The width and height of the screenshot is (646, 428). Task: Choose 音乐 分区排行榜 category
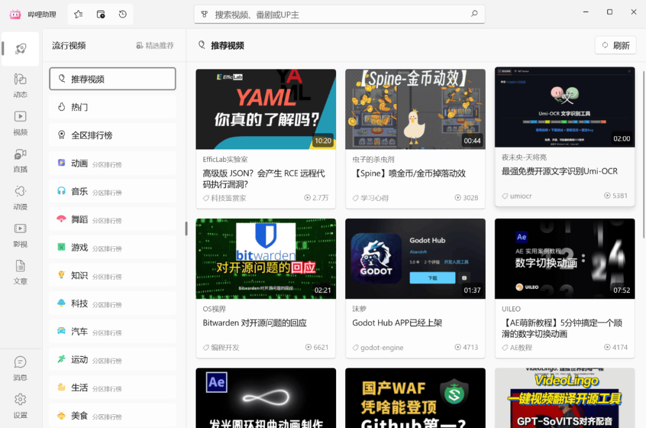click(112, 191)
